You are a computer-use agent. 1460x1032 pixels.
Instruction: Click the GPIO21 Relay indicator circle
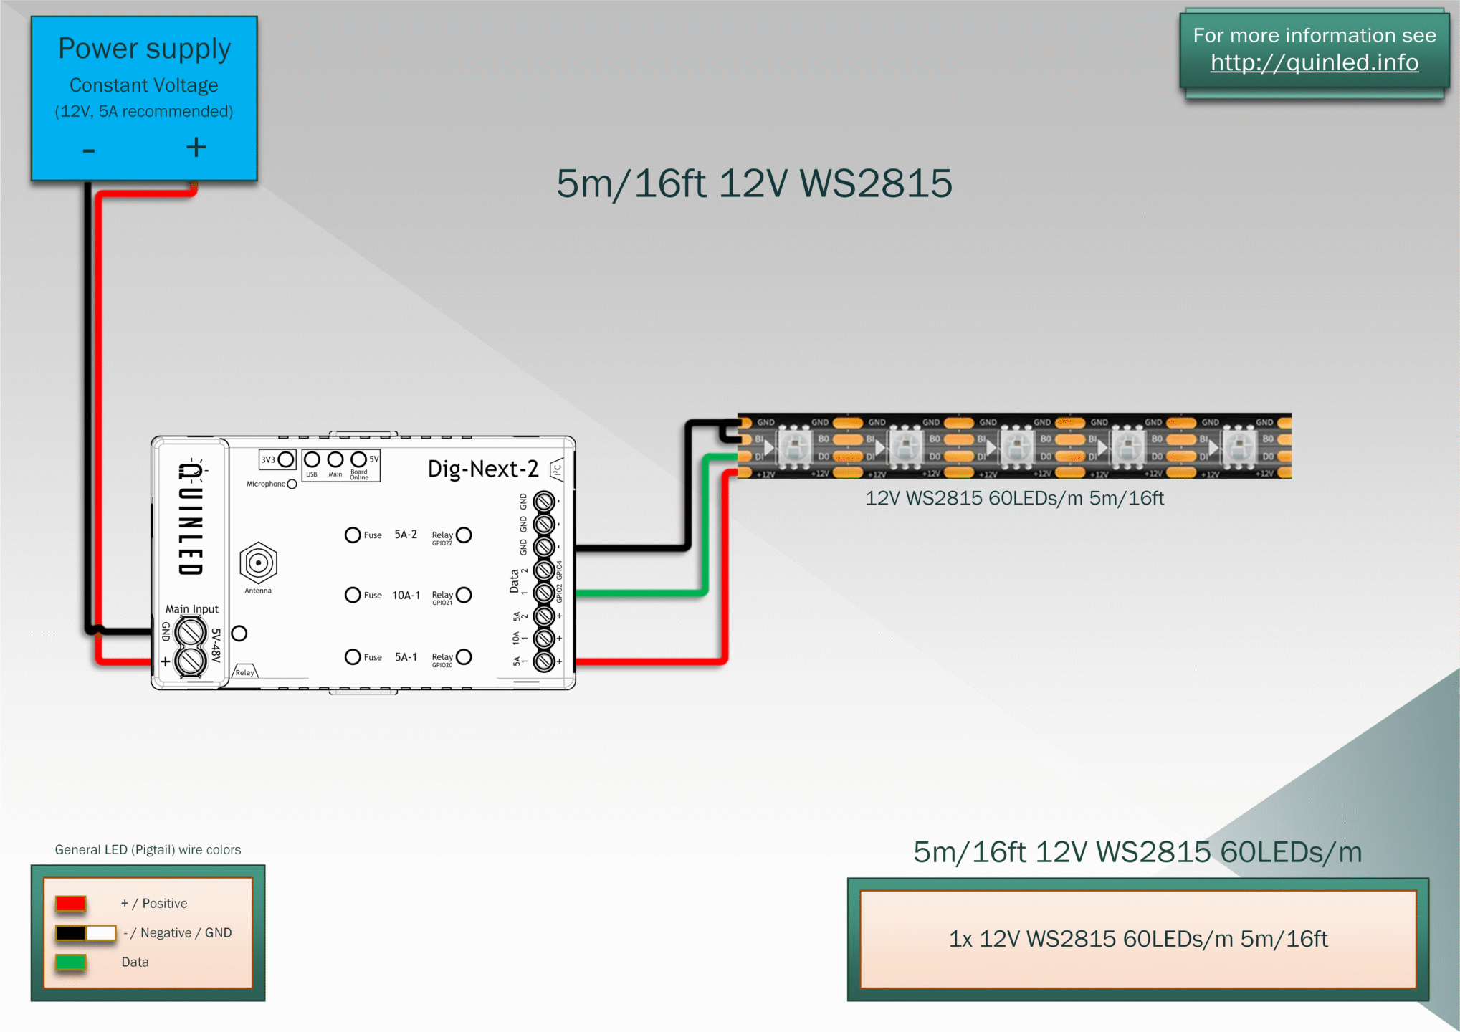(x=464, y=595)
